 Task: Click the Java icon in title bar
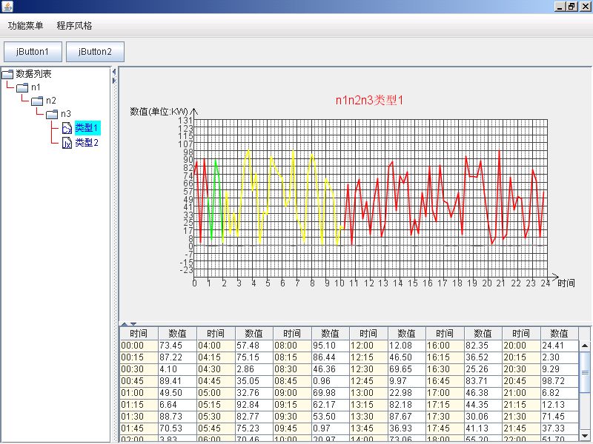point(7,6)
